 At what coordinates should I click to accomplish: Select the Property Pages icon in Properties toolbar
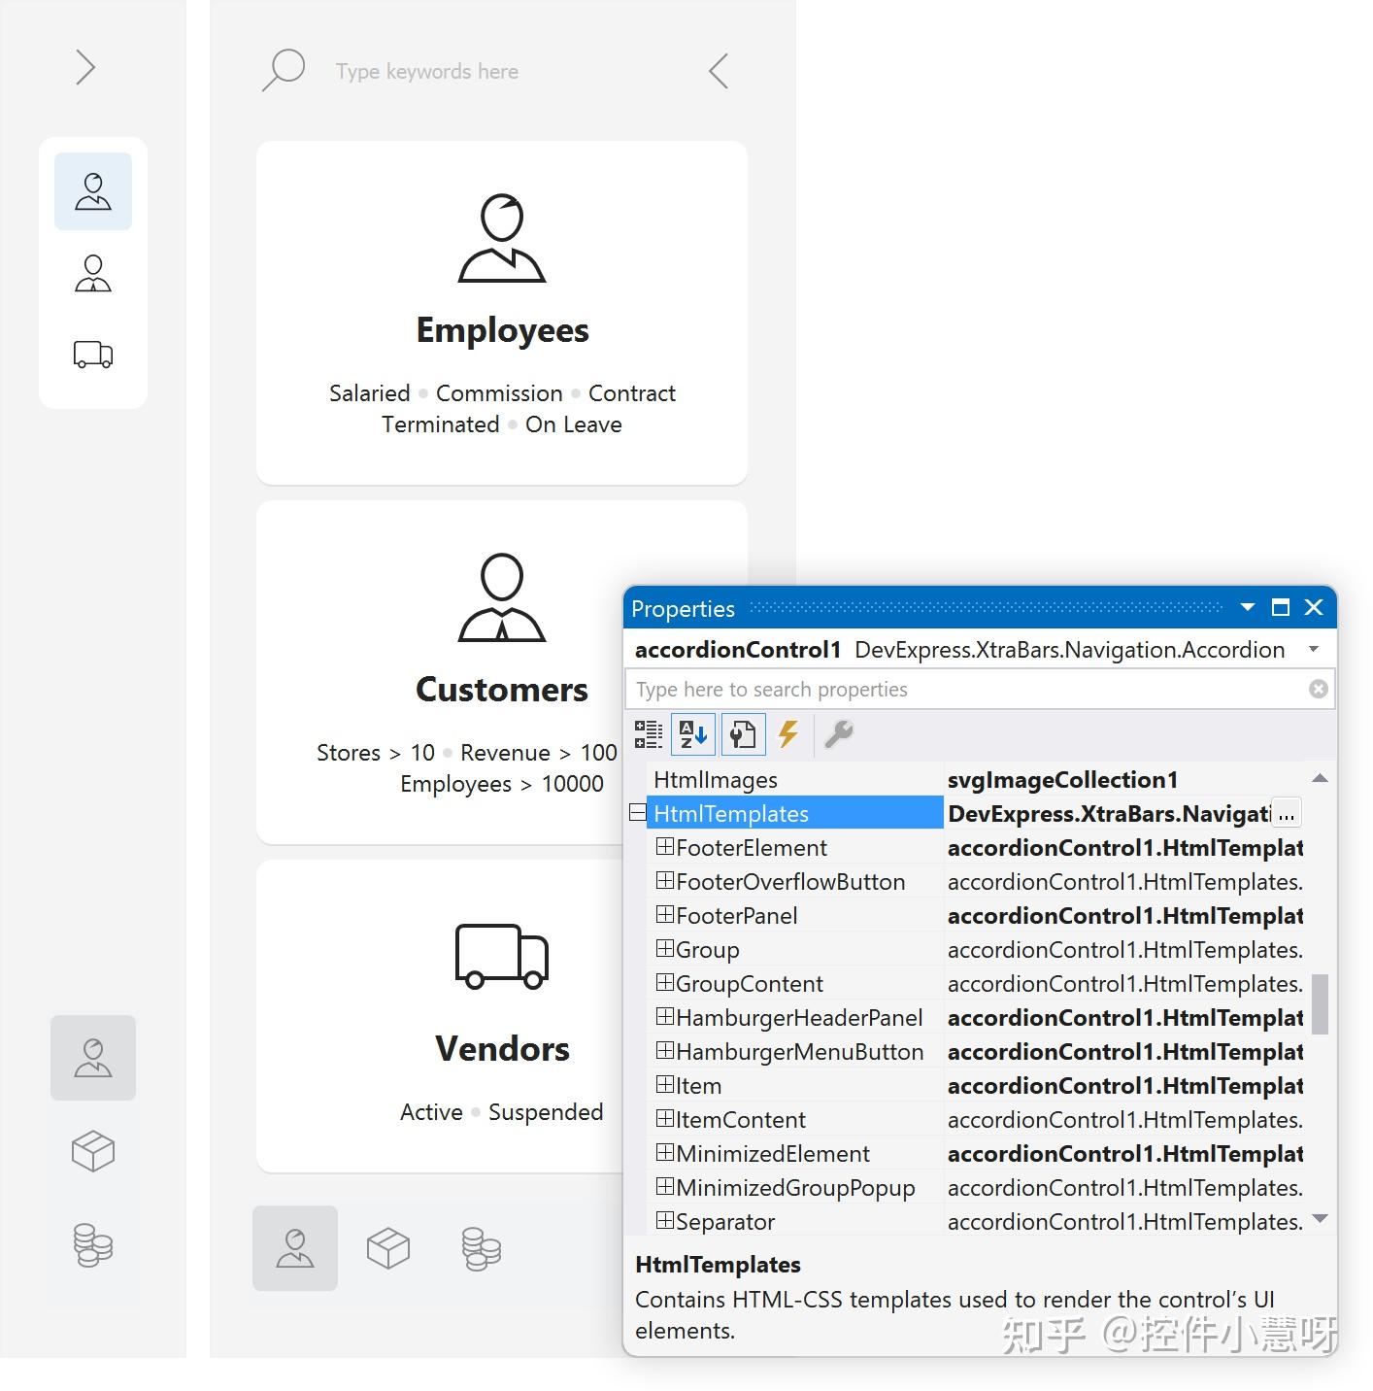[744, 734]
